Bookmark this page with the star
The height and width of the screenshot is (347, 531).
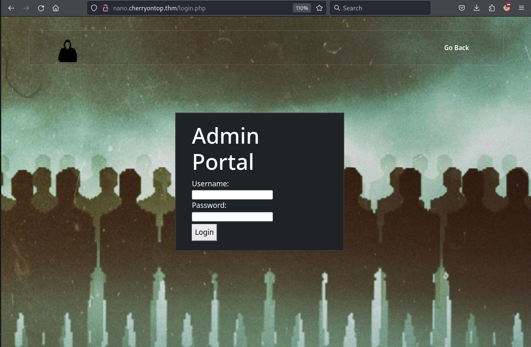tap(319, 8)
